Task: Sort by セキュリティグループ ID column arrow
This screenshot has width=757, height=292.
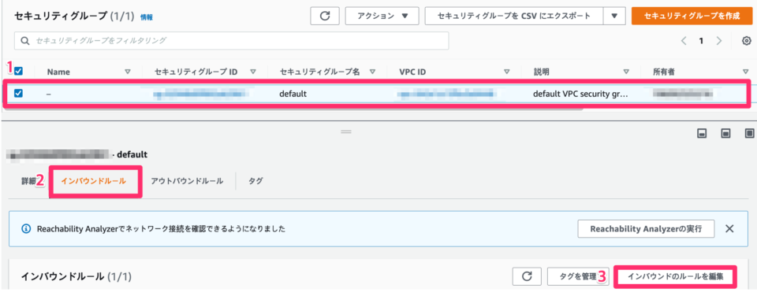Action: [253, 72]
